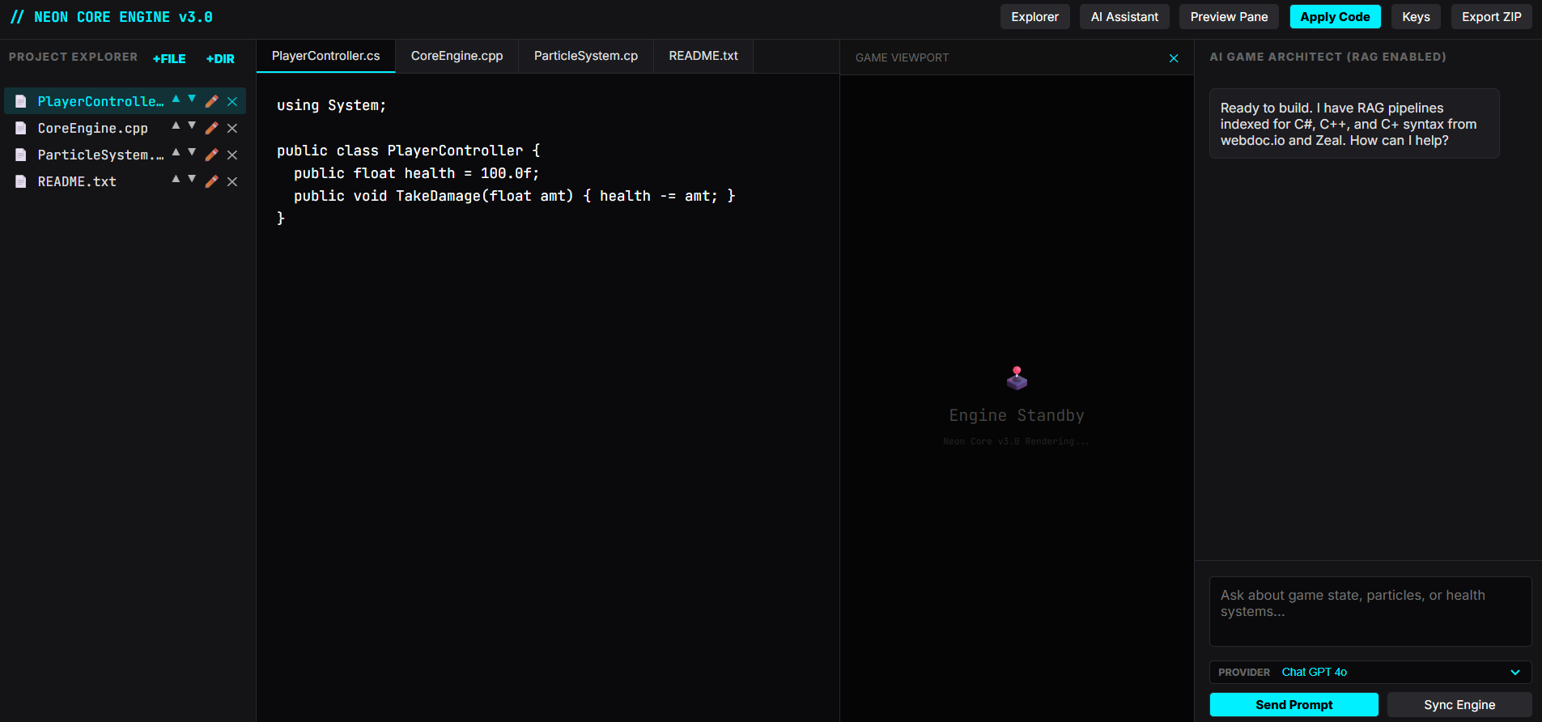The image size is (1542, 722).
Task: Rename ParticleSystem file with pencil icon
Action: pyautogui.click(x=212, y=155)
